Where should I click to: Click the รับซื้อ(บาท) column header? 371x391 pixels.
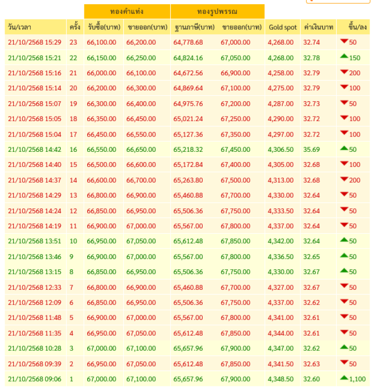[103, 27]
